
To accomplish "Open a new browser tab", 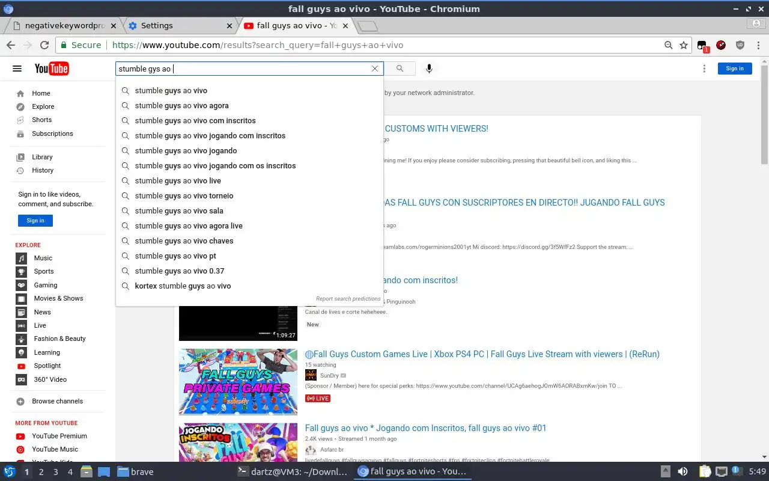I will click(367, 26).
